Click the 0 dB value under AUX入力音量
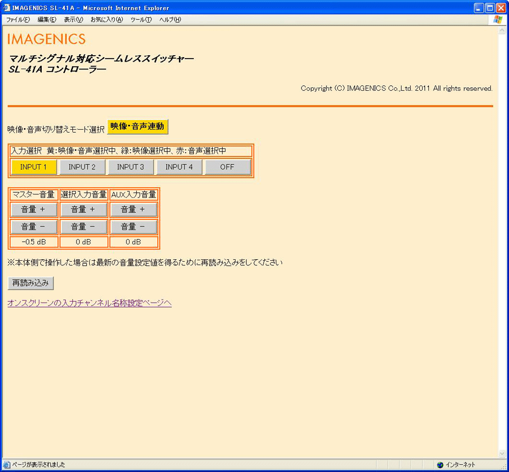This screenshot has height=472, width=509. [x=134, y=242]
